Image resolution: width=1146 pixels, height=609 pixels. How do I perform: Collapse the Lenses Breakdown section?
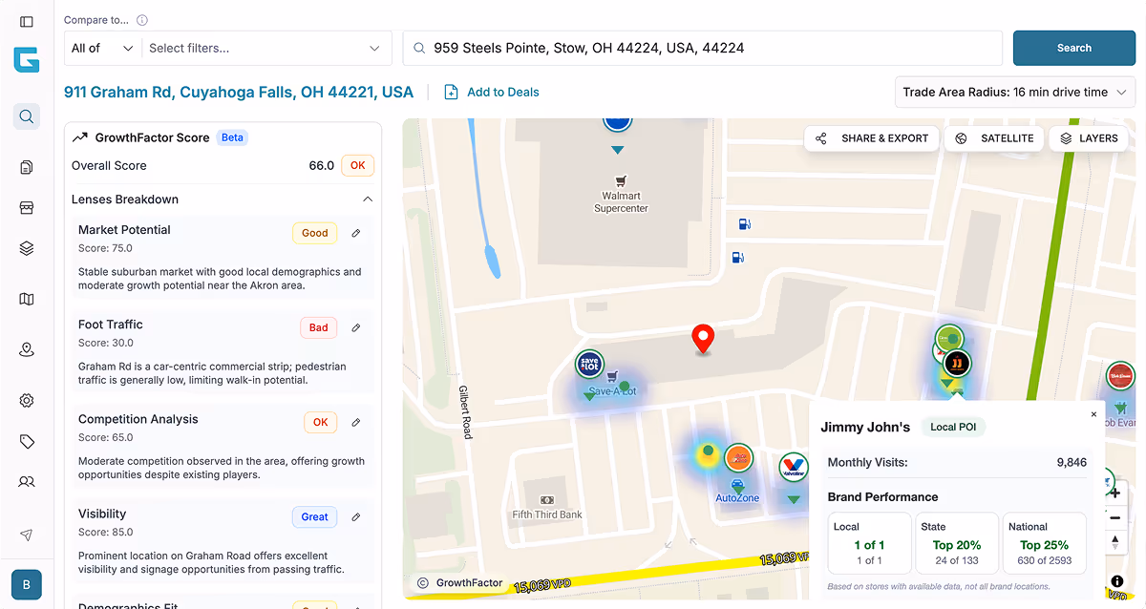tap(368, 199)
